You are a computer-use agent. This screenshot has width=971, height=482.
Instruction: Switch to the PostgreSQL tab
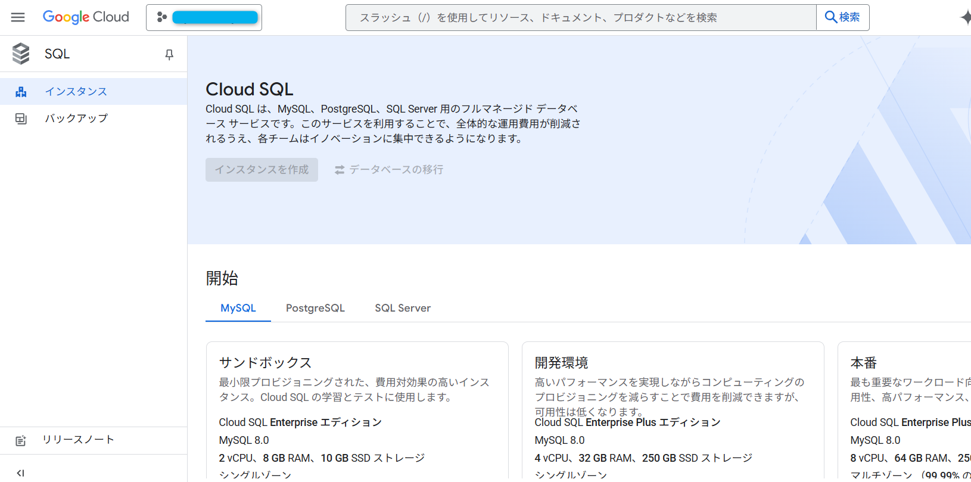click(x=315, y=308)
